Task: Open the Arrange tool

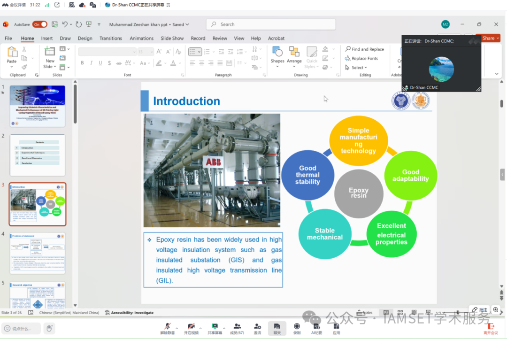Action: click(x=294, y=52)
